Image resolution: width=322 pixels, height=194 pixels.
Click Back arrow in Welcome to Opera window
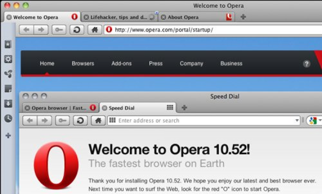[x=27, y=30]
